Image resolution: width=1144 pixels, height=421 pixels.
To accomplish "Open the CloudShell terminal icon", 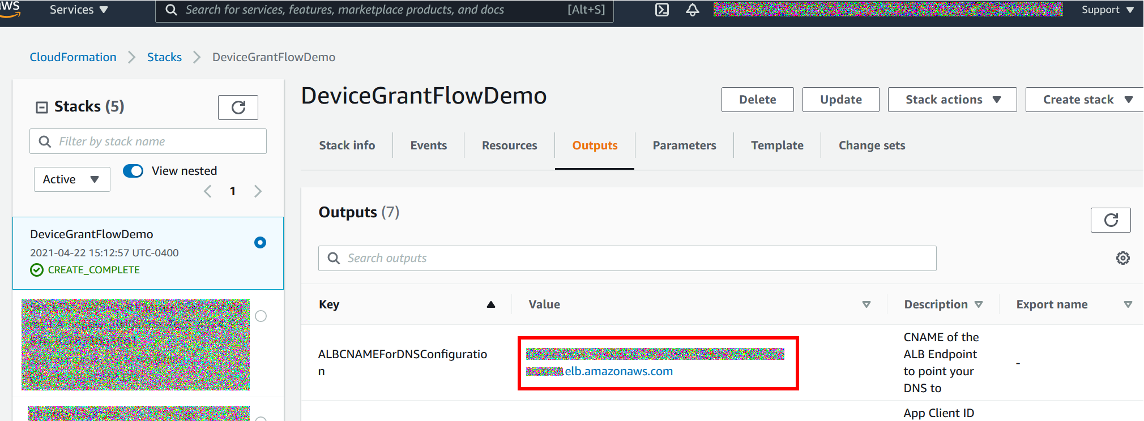I will pos(662,10).
